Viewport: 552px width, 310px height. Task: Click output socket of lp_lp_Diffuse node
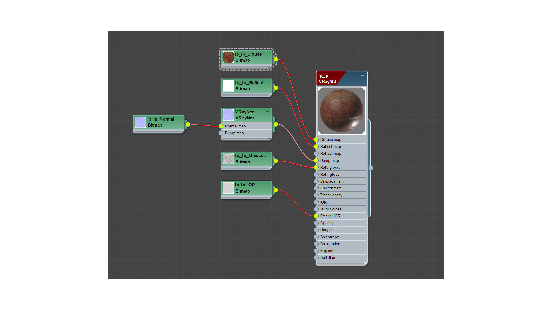point(276,59)
